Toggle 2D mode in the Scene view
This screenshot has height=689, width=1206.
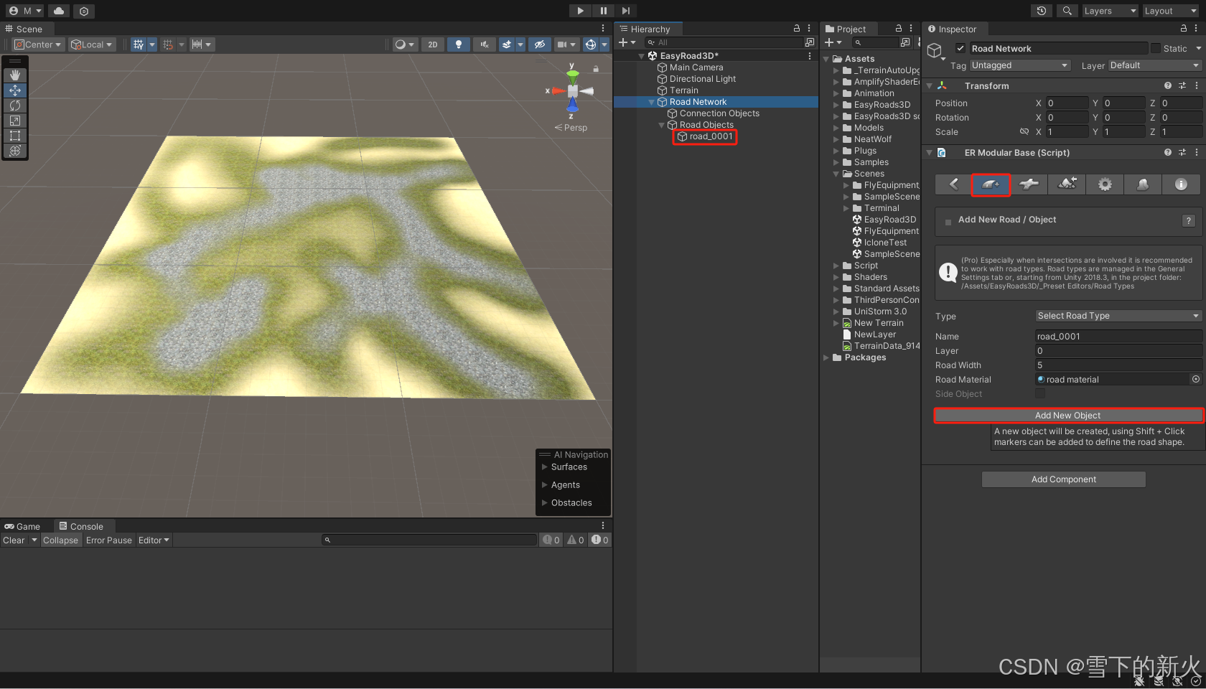tap(433, 44)
